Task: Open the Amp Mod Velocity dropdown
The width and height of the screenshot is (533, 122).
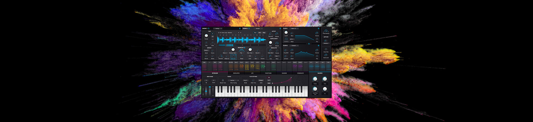Action: point(326,43)
